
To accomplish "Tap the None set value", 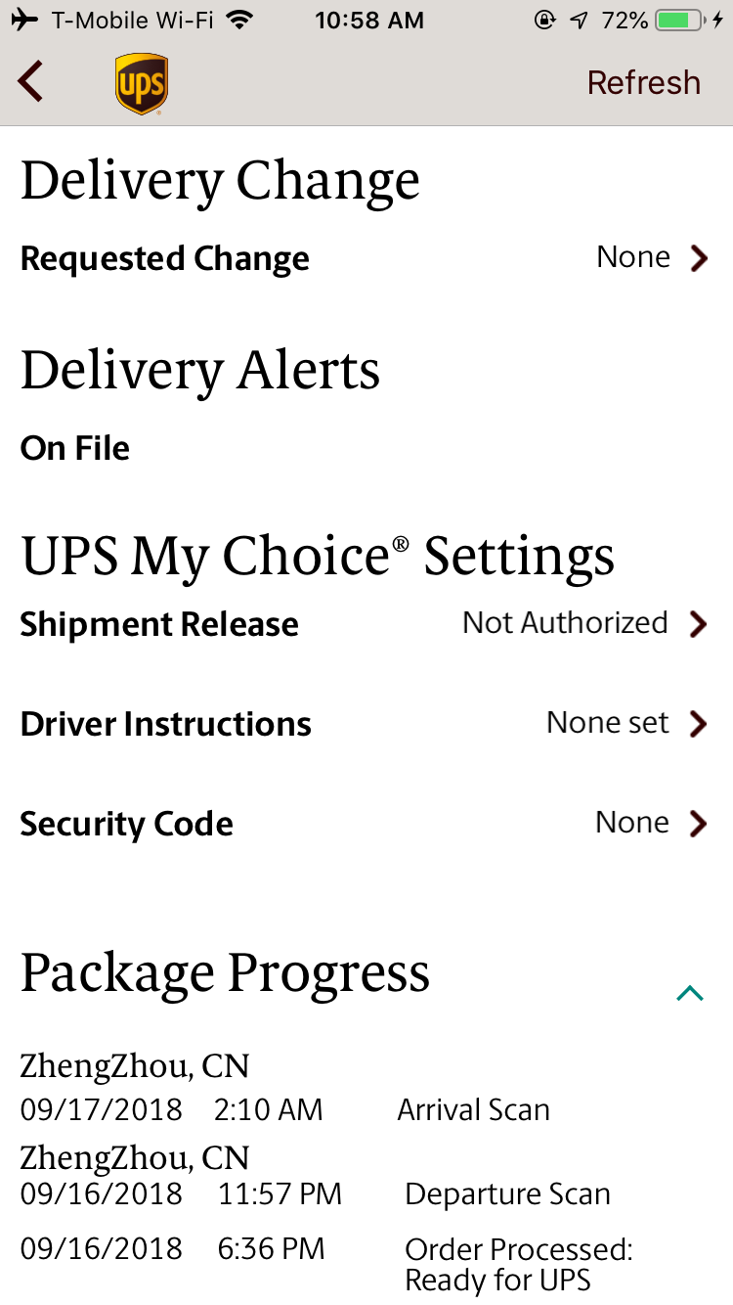I will click(607, 723).
